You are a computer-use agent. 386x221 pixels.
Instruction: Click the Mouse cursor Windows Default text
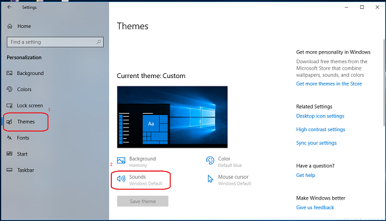pos(234,180)
